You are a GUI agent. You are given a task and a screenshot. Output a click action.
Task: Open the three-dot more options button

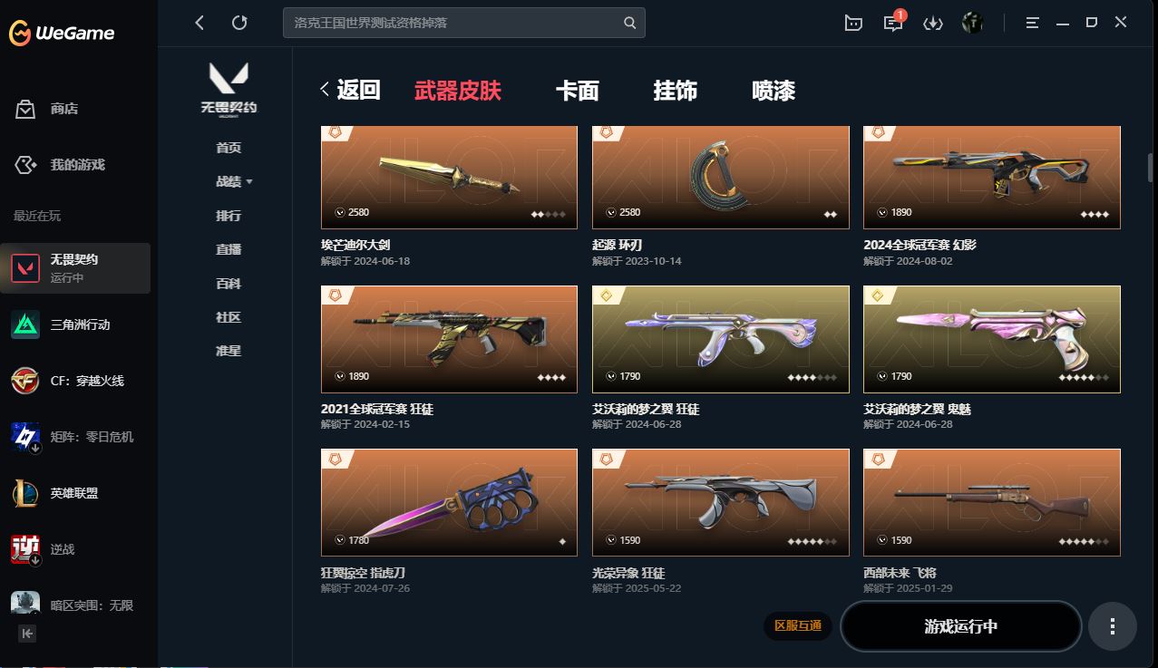1113,626
